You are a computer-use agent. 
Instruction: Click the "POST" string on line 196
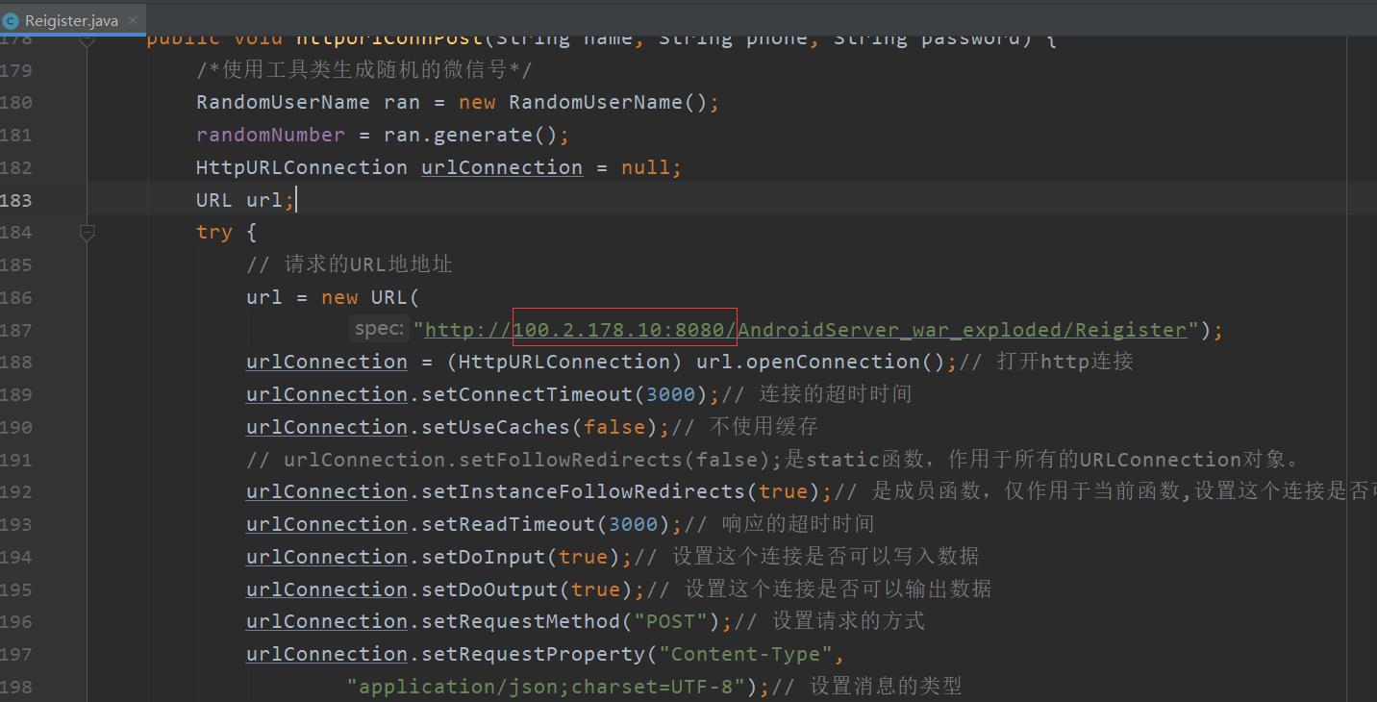[671, 621]
